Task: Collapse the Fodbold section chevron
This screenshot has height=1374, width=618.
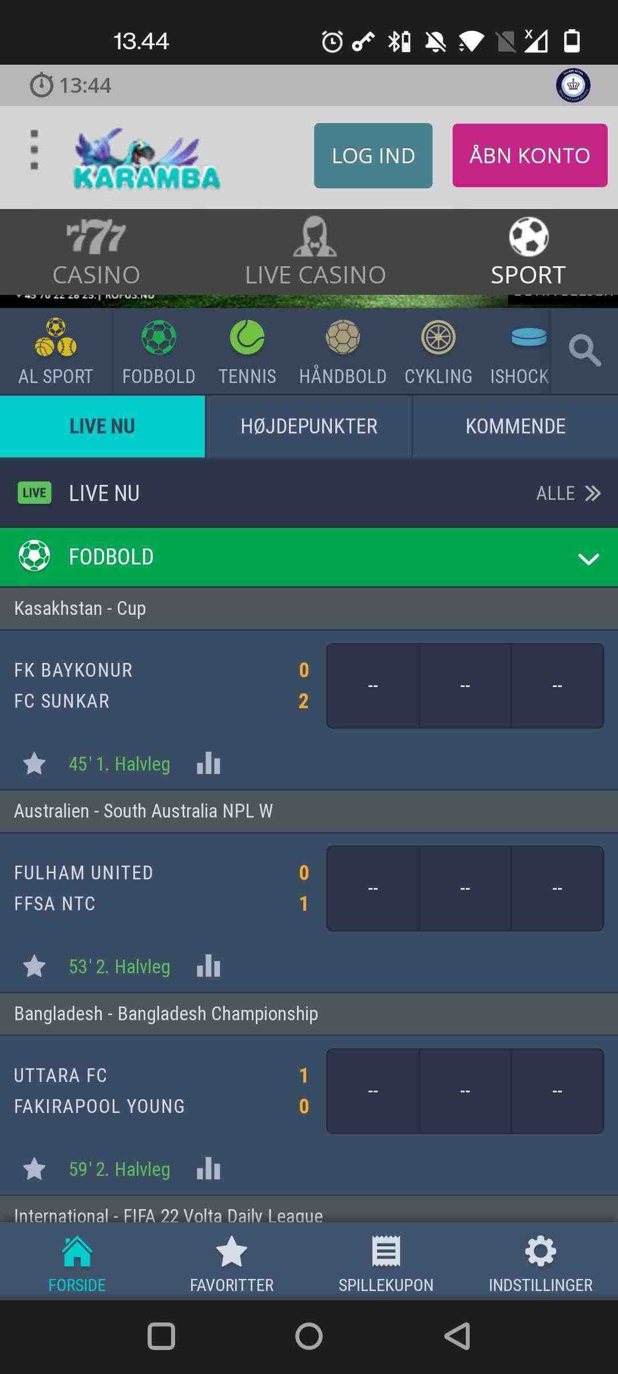Action: pos(588,558)
